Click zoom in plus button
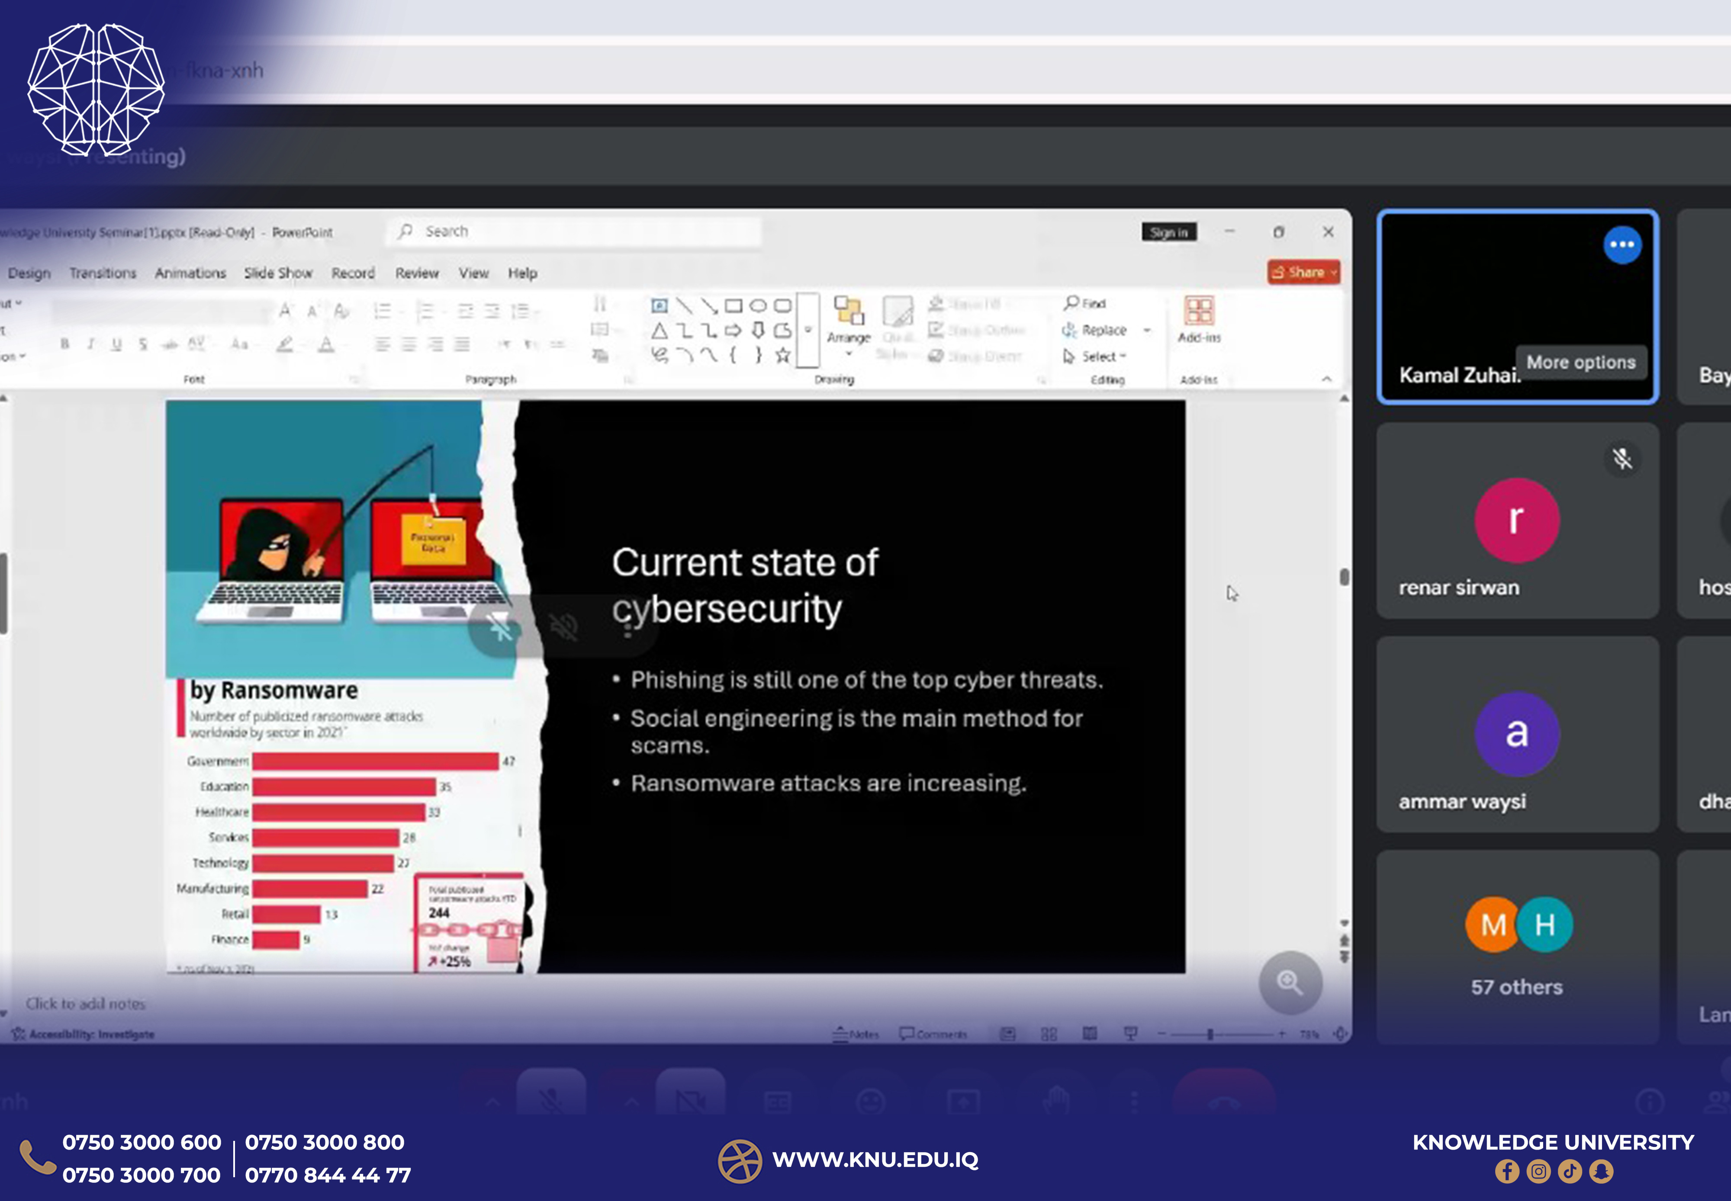Image resolution: width=1731 pixels, height=1201 pixels. coord(1282,1035)
